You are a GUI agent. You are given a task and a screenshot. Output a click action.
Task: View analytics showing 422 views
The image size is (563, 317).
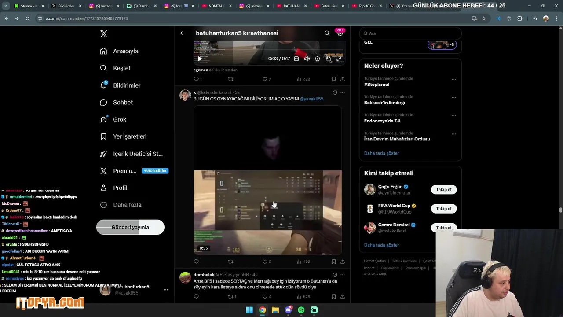click(303, 262)
